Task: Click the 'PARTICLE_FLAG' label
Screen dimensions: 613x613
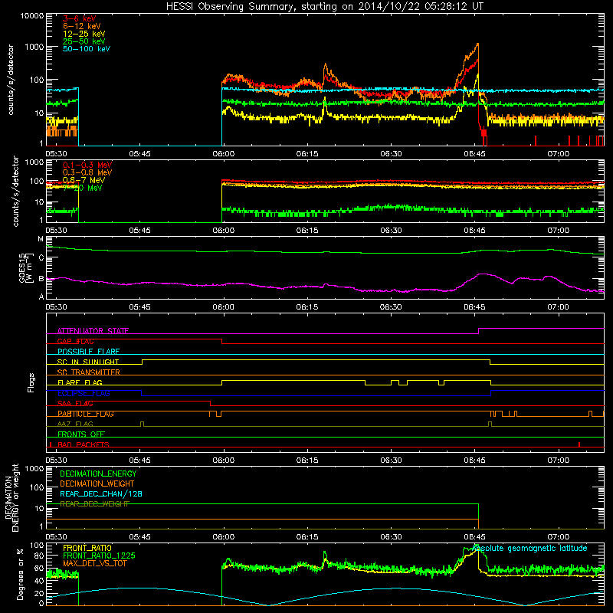Action: pos(86,414)
